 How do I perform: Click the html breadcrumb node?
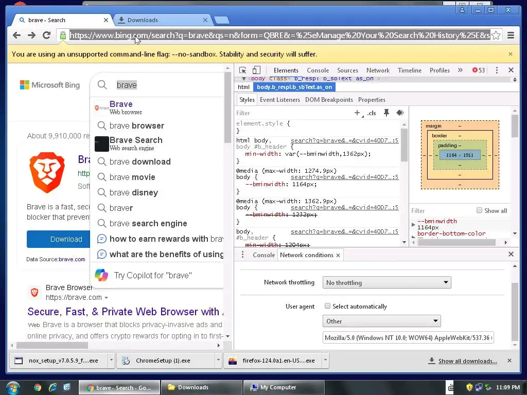[x=243, y=87]
